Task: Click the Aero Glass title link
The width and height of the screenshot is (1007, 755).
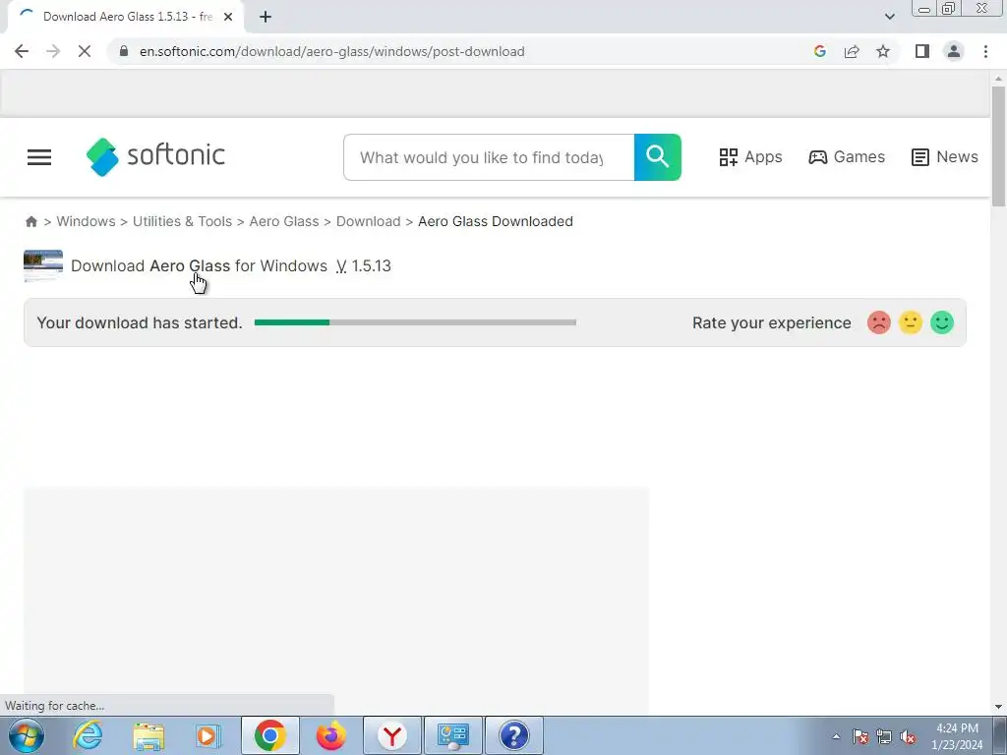Action: coord(190,265)
